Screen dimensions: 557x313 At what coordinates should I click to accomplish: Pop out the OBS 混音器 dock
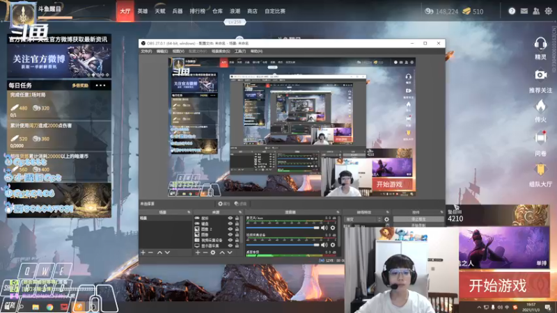338,212
